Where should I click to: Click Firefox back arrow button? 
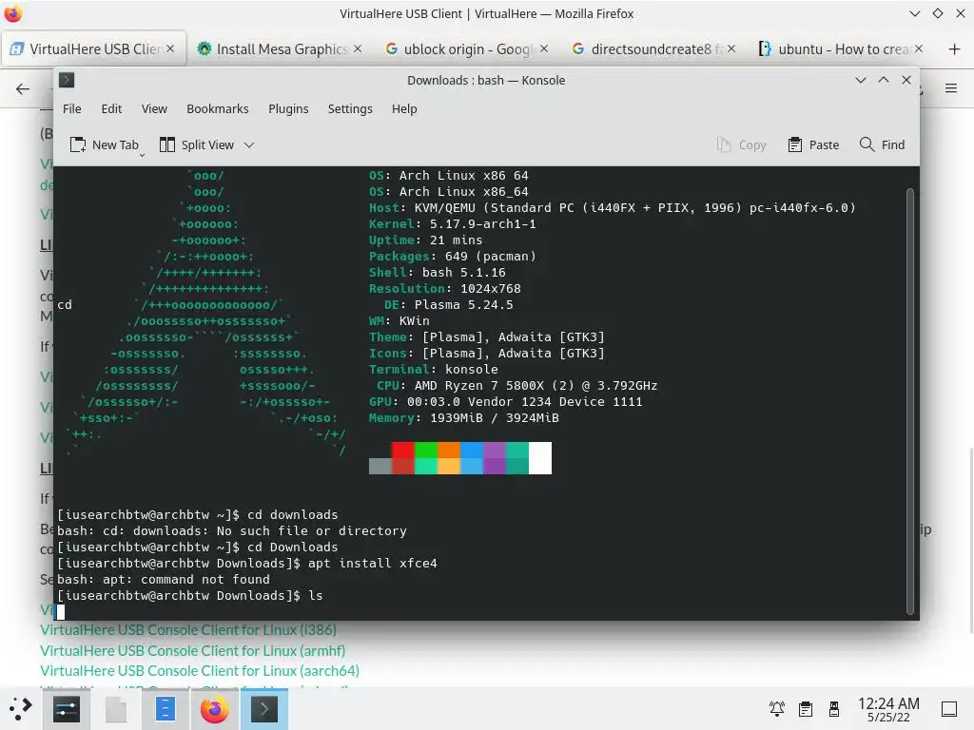[x=23, y=88]
